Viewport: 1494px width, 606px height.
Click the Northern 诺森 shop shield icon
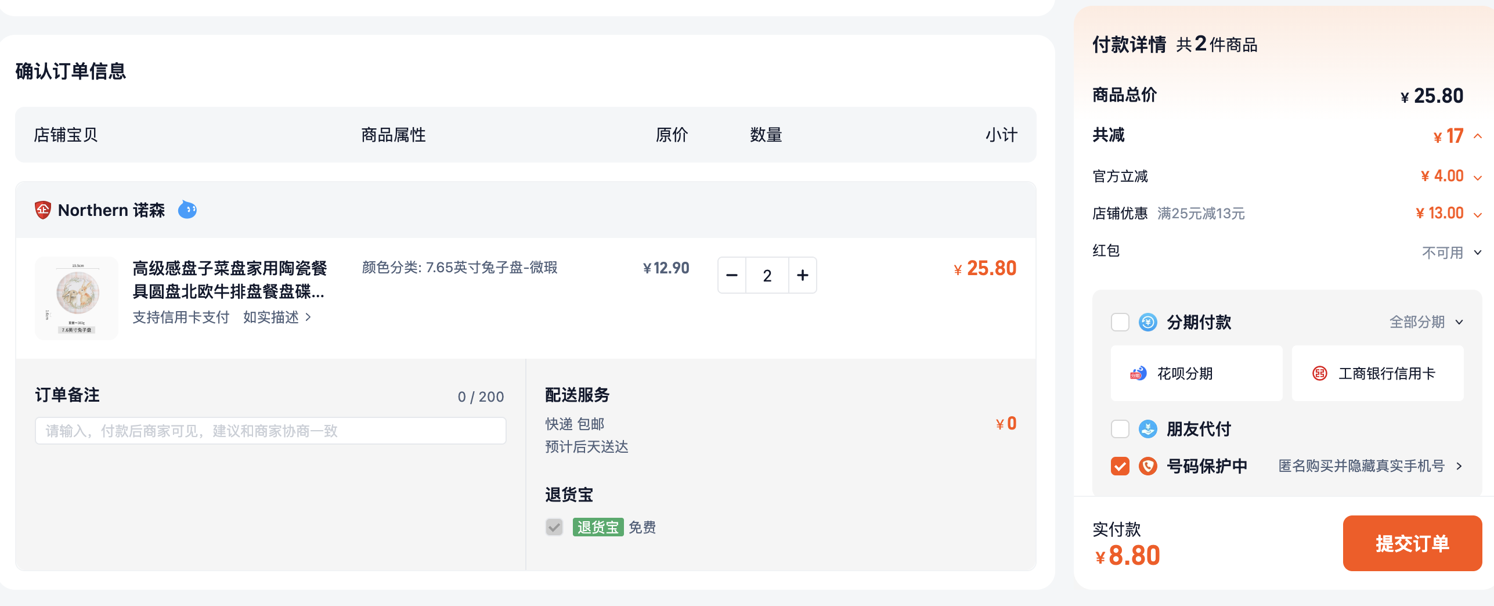(43, 210)
